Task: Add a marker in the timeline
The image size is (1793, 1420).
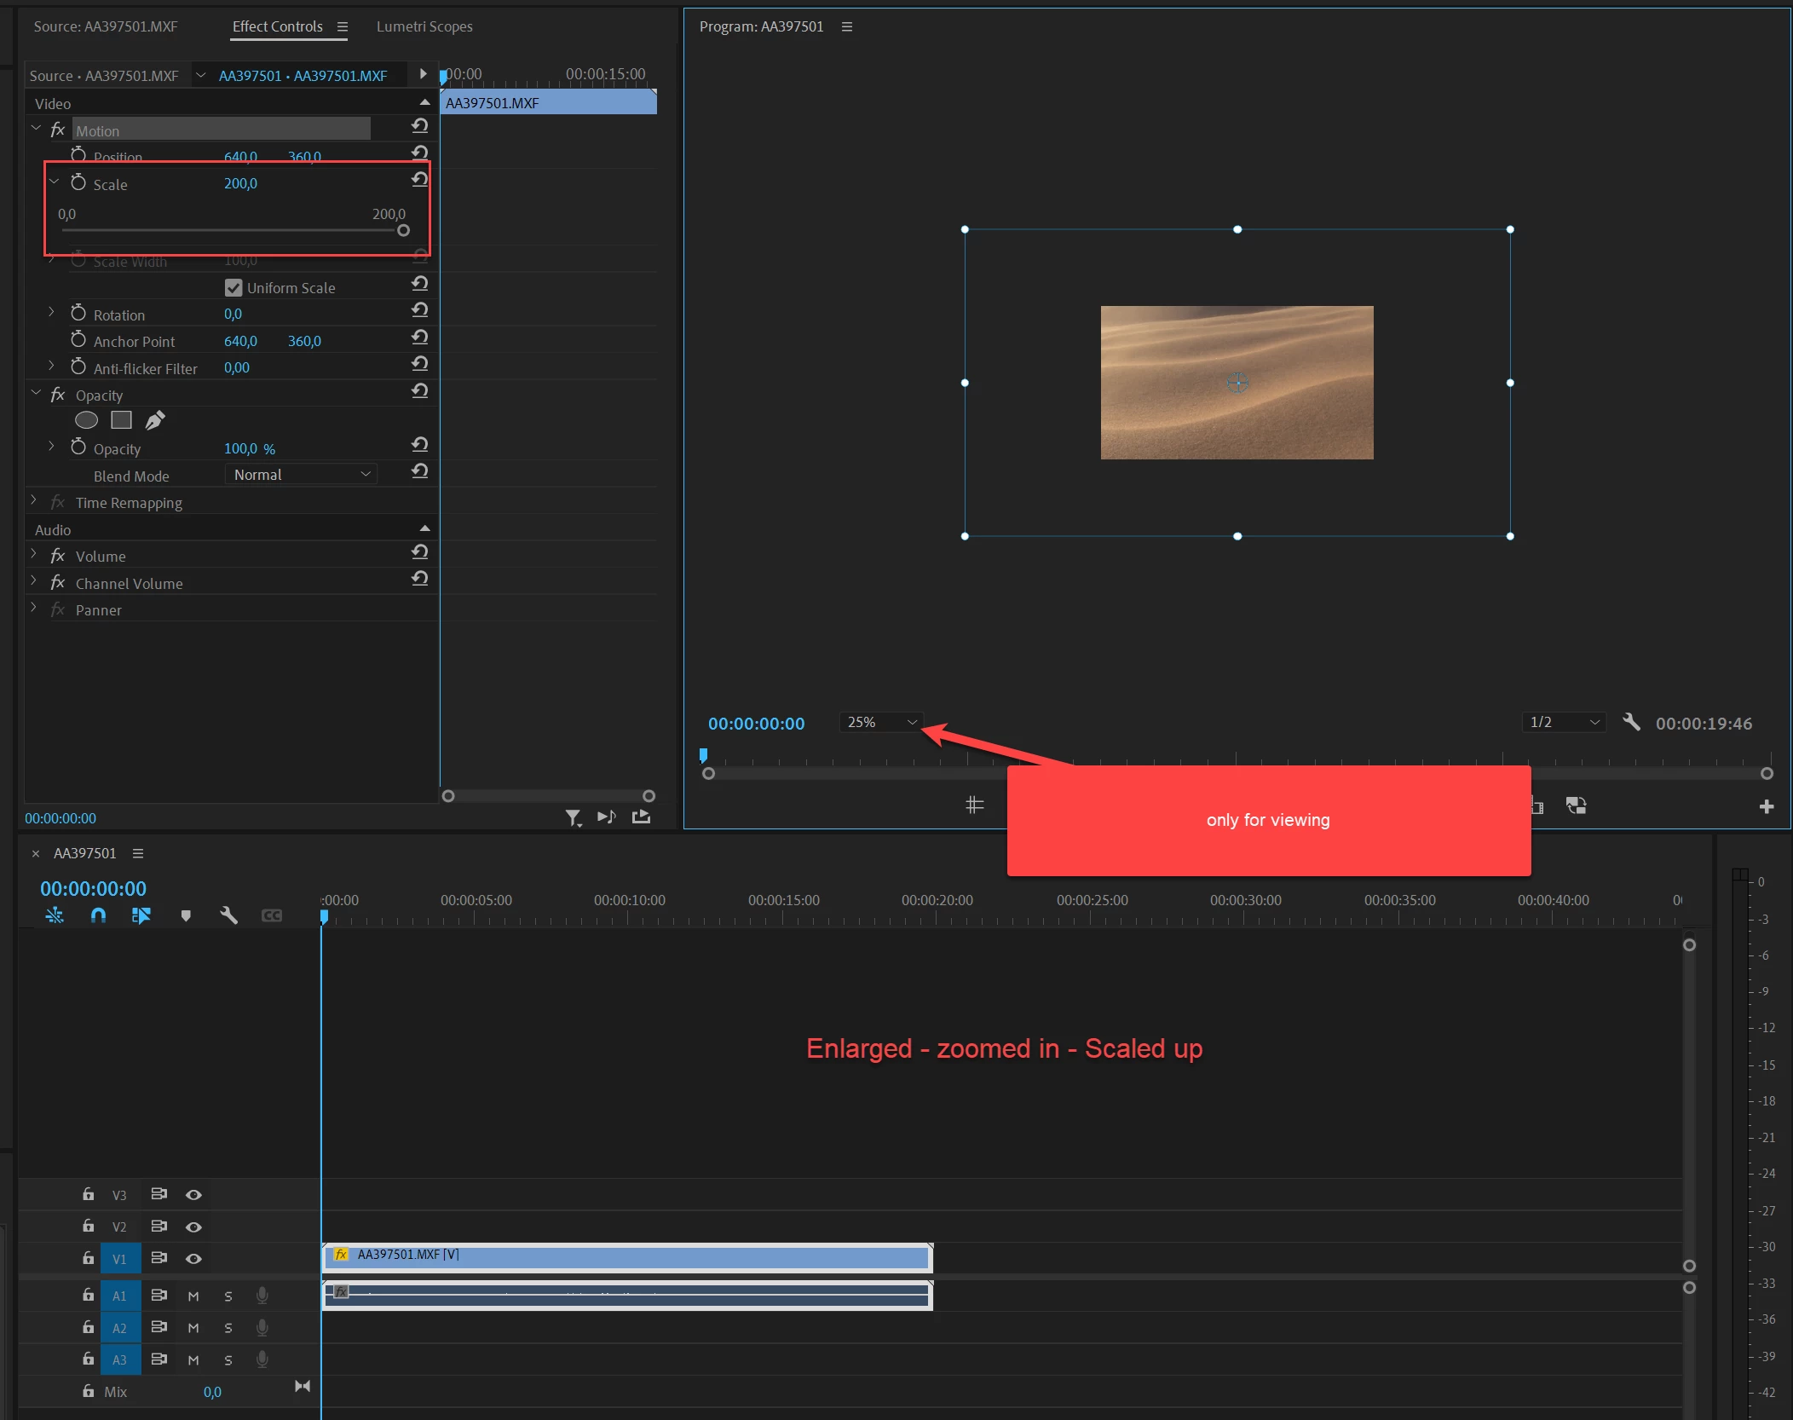Action: 186,915
